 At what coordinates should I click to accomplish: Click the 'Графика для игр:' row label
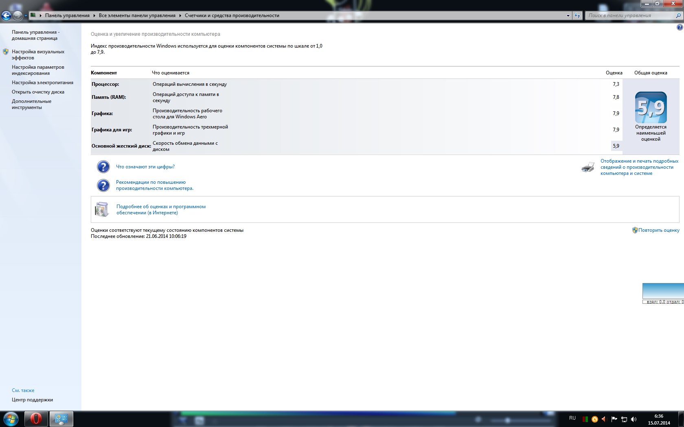click(x=112, y=130)
